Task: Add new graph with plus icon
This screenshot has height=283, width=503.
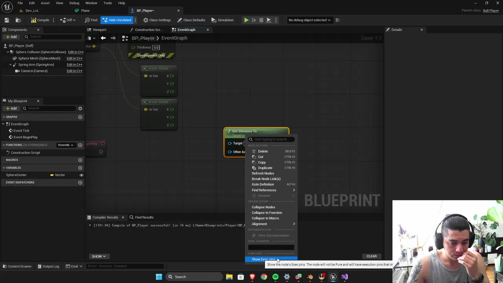Action: click(80, 117)
